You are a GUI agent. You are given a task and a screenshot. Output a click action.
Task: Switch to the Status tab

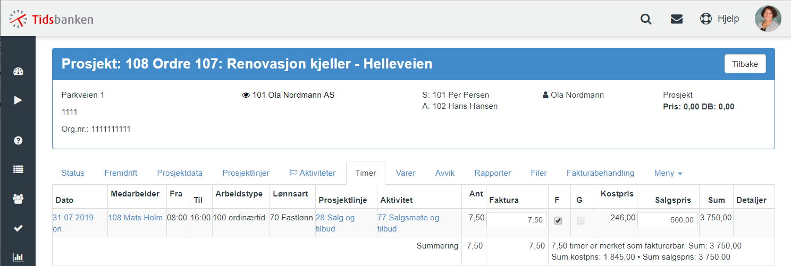coord(73,173)
